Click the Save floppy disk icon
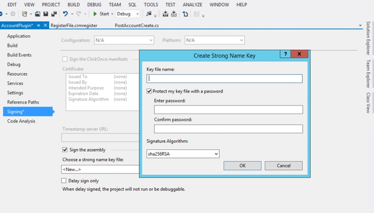This screenshot has width=374, height=213. click(46, 14)
